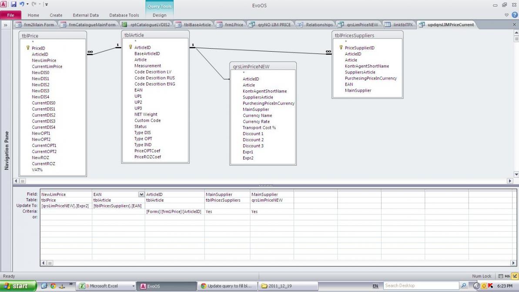This screenshot has height=292, width=519.
Task: Launch Chrome from quick launch bar
Action: (53, 286)
